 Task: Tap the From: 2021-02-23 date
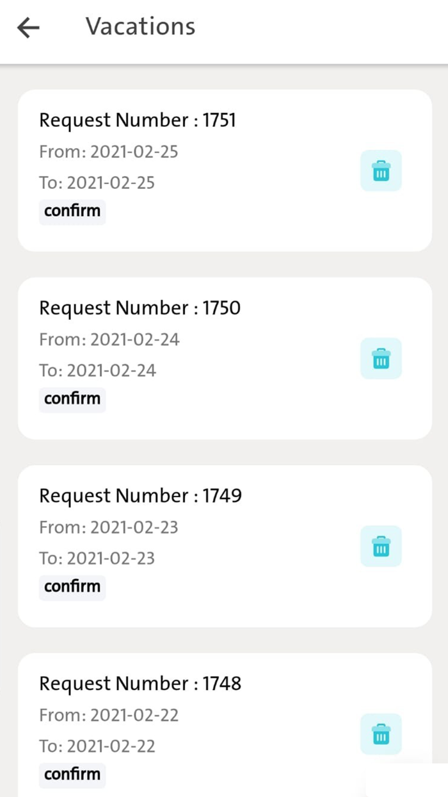[109, 527]
